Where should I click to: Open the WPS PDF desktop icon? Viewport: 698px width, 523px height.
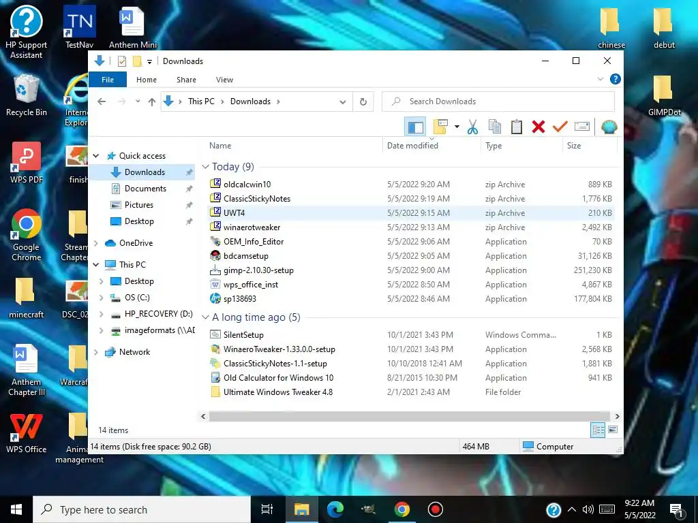(27, 163)
